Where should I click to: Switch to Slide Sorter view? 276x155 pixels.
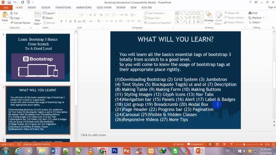coord(217,144)
